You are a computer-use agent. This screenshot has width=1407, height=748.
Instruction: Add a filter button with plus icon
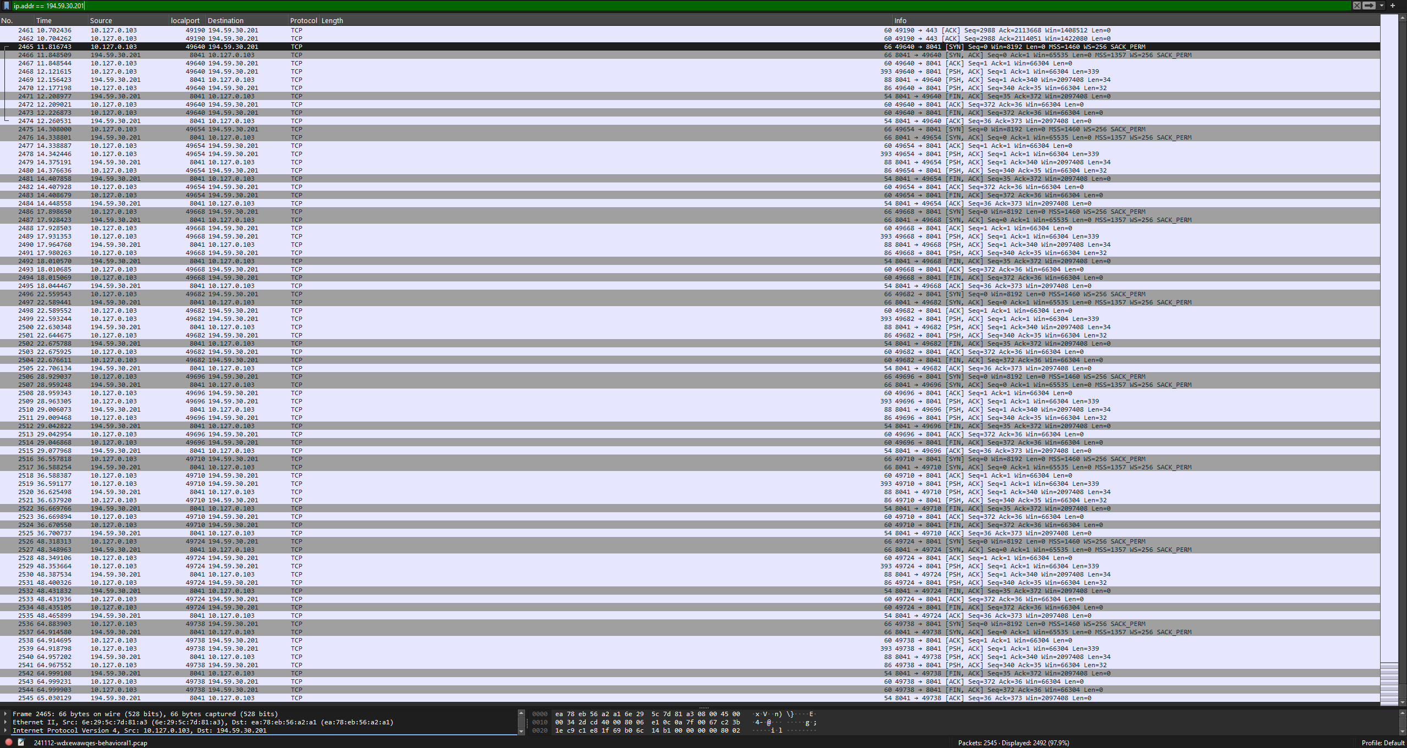click(1393, 5)
